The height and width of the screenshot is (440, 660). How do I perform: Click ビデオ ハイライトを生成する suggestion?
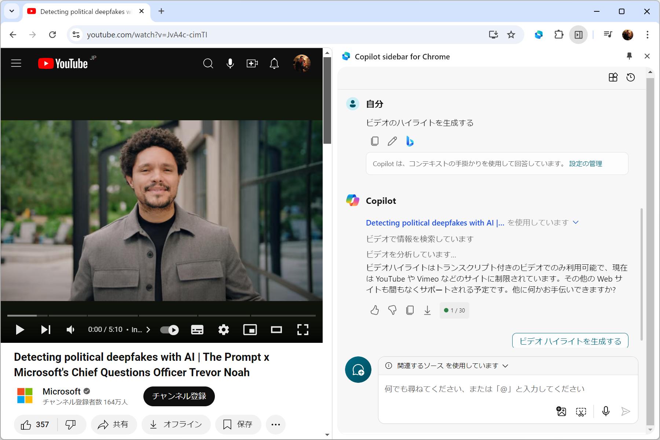[x=570, y=341]
